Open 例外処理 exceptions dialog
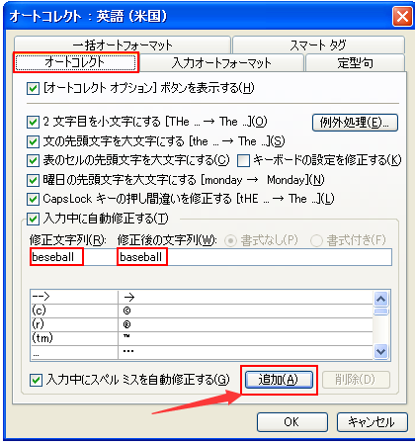Viewport: 415px width, 445px height. click(x=355, y=123)
